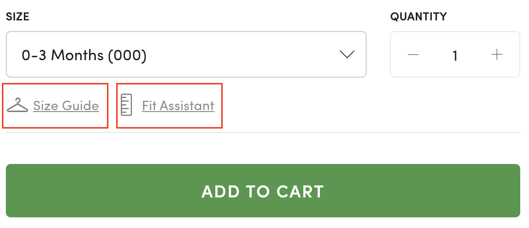The height and width of the screenshot is (228, 529).
Task: Click the hanger icon beside Size Guide
Action: pos(18,105)
